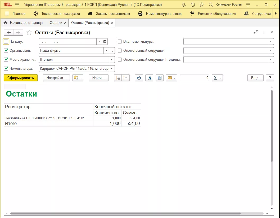Enable the 'На дату' checkbox
Screen dimensions: 280x218
point(6,41)
